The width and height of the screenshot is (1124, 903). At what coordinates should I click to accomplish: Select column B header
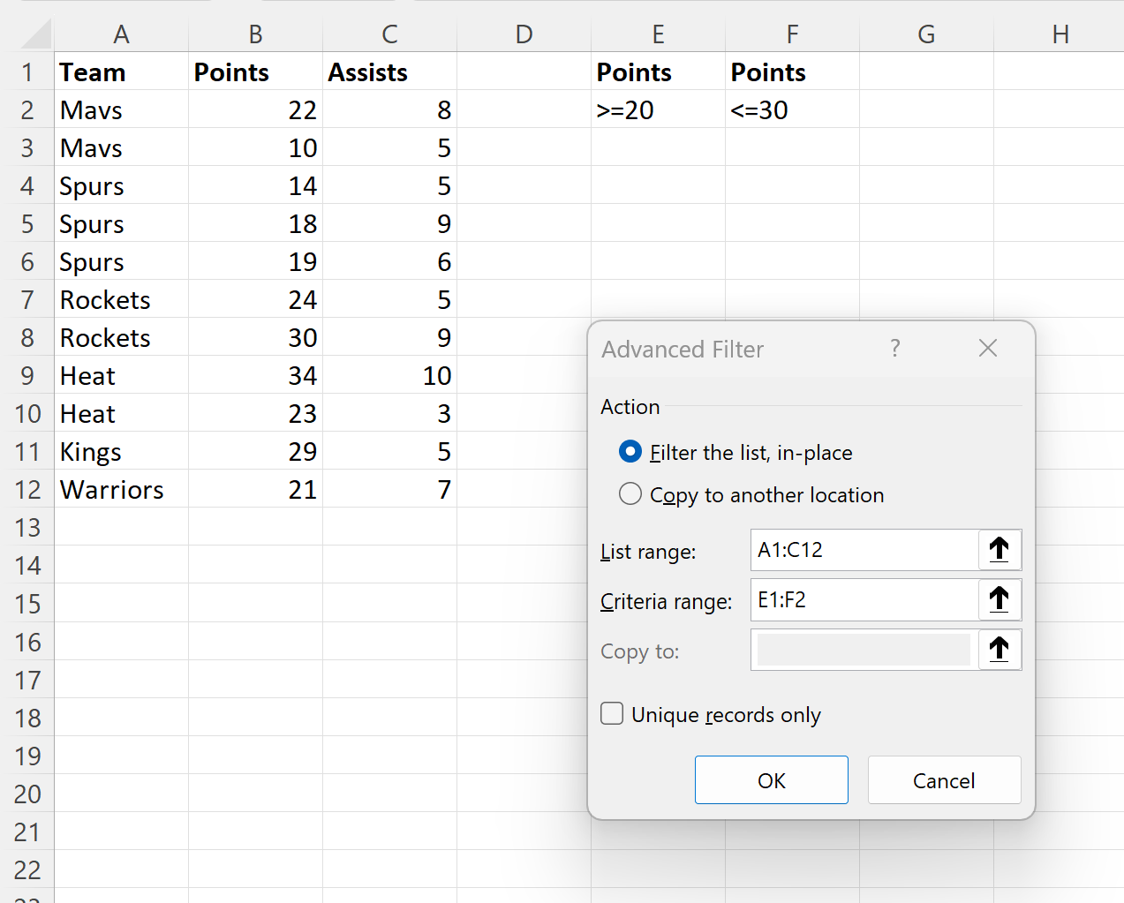(x=255, y=33)
